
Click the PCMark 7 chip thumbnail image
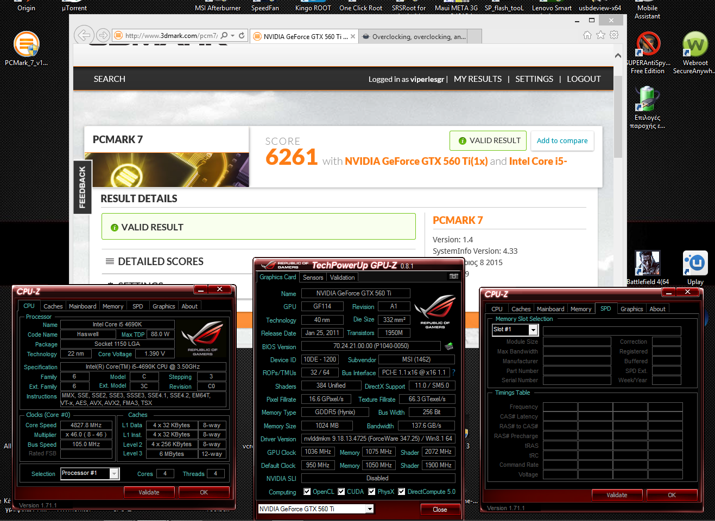pos(167,170)
